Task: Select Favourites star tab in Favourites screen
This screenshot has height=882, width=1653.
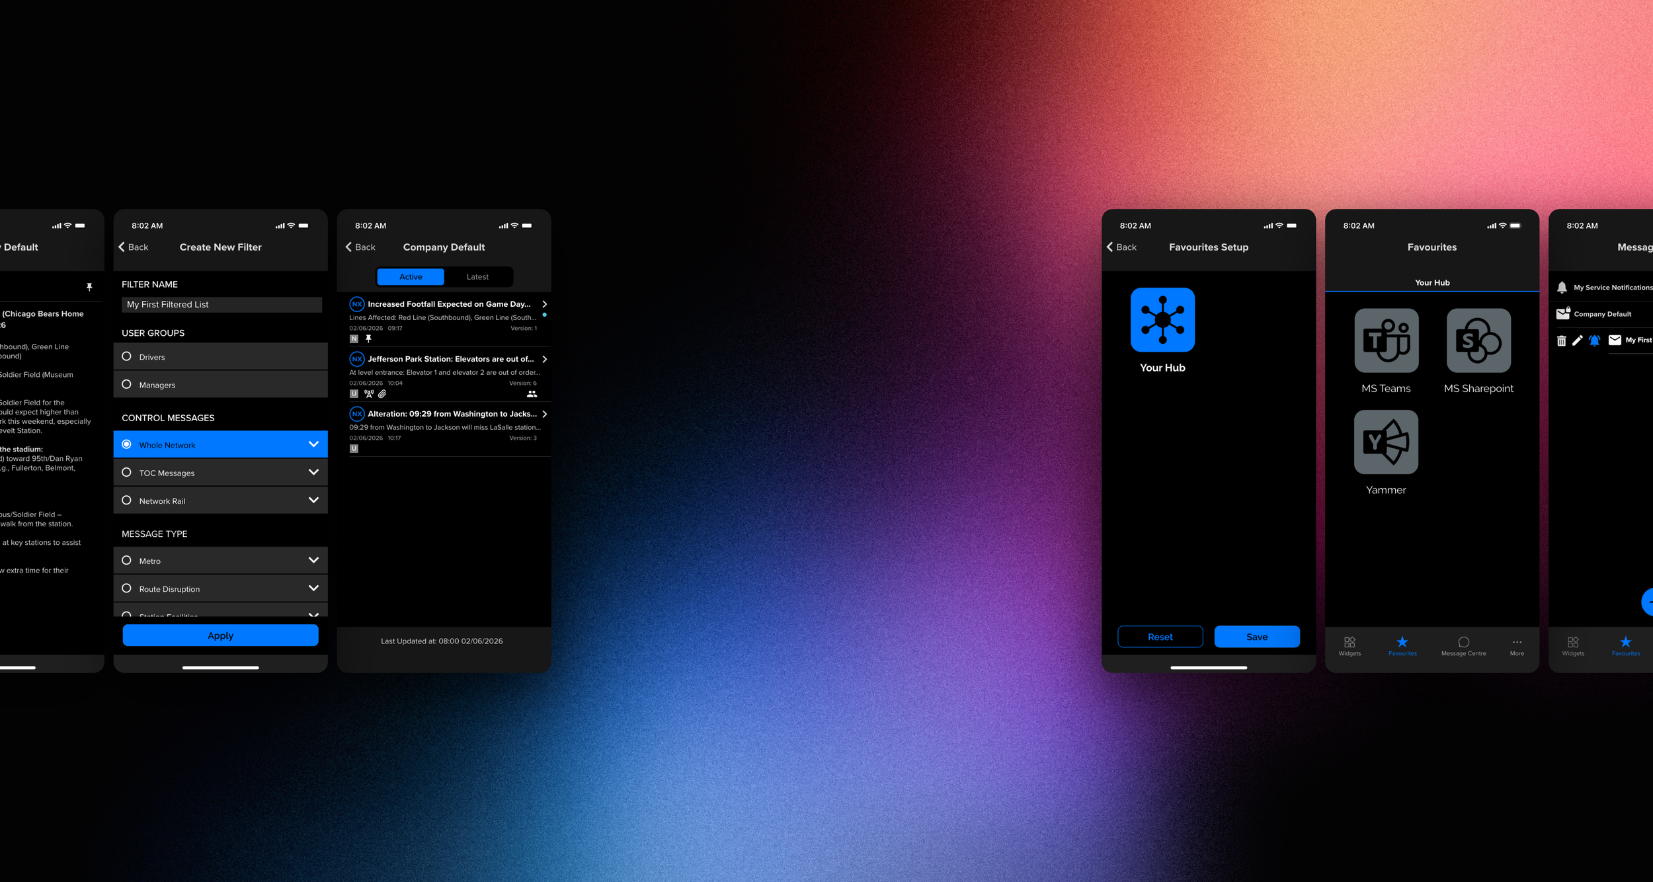Action: tap(1402, 646)
